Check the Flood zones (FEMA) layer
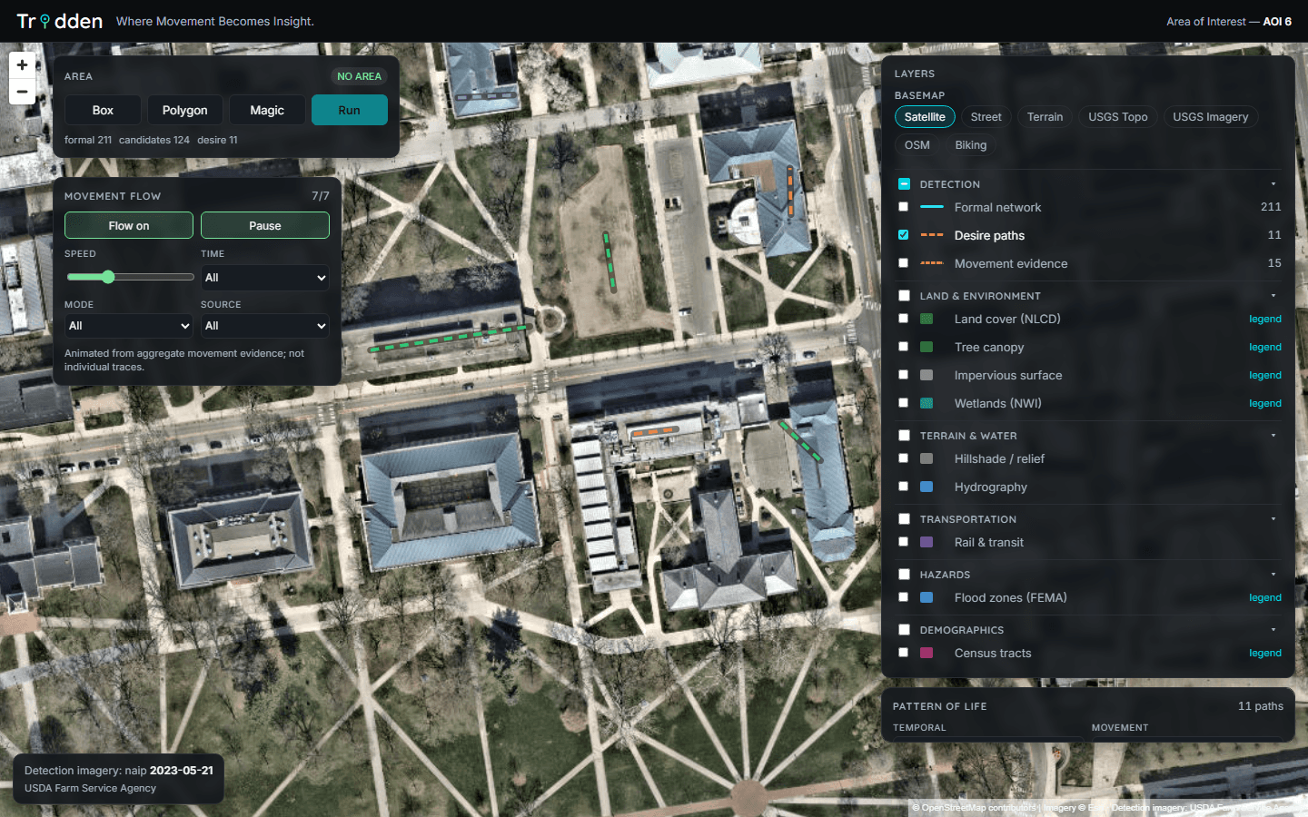1308x817 pixels. tap(903, 596)
